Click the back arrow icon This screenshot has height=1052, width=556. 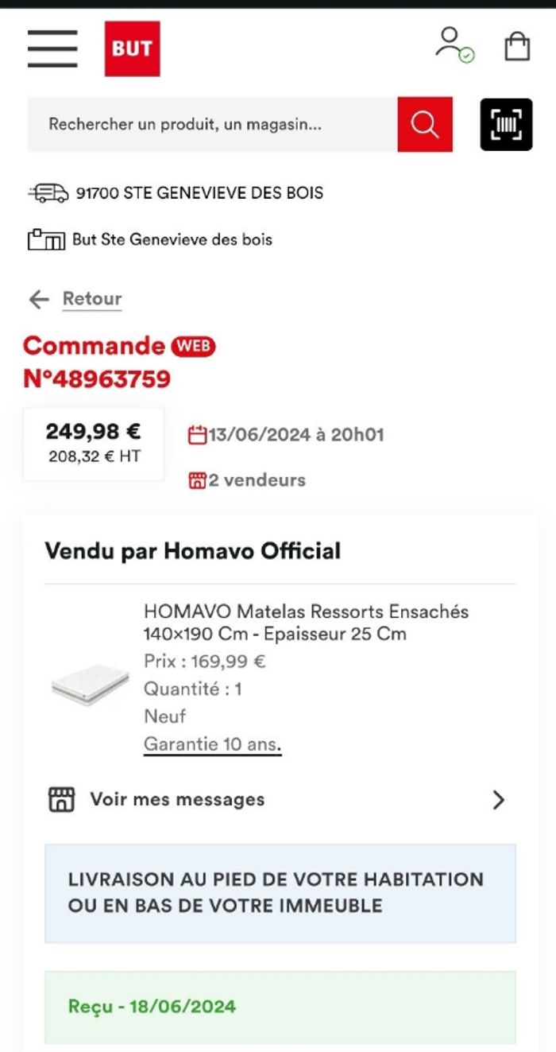(39, 299)
